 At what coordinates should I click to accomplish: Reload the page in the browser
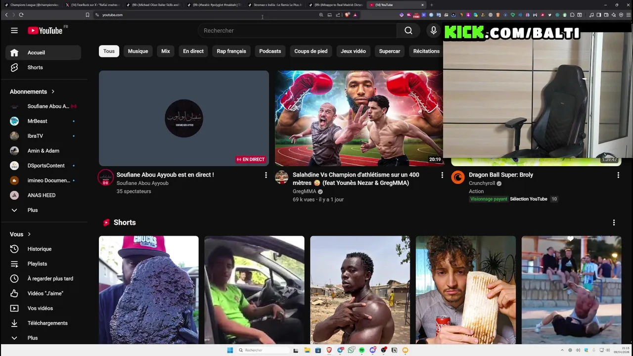click(21, 15)
